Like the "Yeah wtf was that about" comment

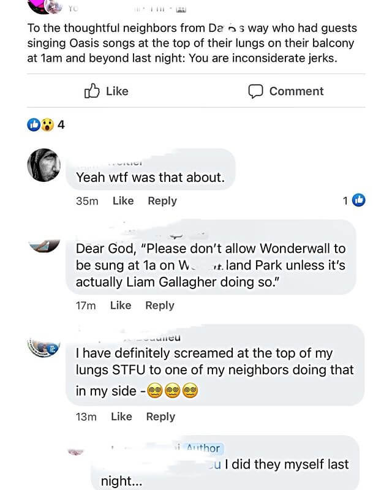[x=123, y=201]
